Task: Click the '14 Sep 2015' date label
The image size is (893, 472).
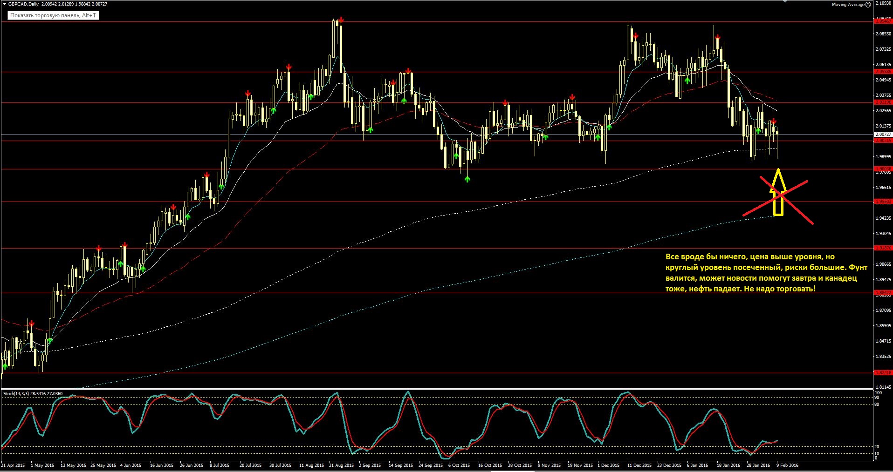Action: tap(401, 465)
